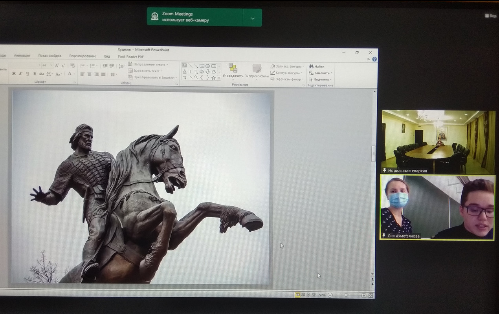Toggle italic (К) formatting

pos(21,74)
